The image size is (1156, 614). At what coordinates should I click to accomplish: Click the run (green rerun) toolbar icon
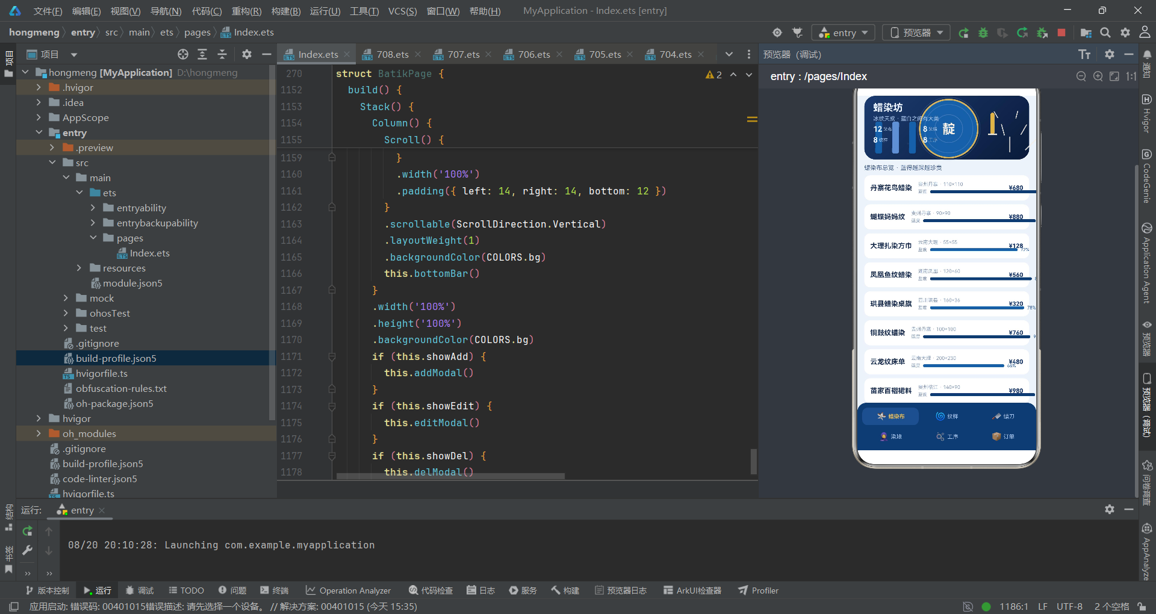pos(963,33)
